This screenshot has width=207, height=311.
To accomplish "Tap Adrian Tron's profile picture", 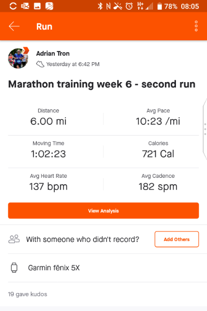I will 18,58.
